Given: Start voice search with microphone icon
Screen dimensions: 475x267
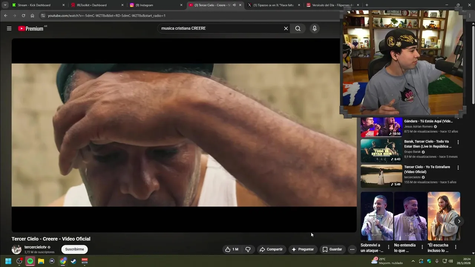Looking at the screenshot, I should point(314,29).
